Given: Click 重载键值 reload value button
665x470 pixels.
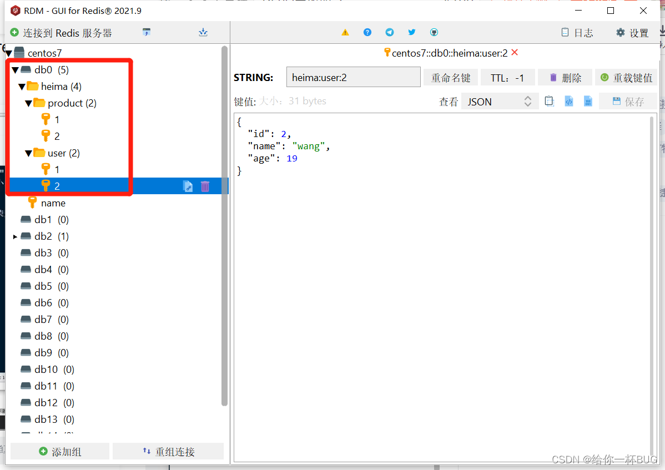Looking at the screenshot, I should 626,78.
